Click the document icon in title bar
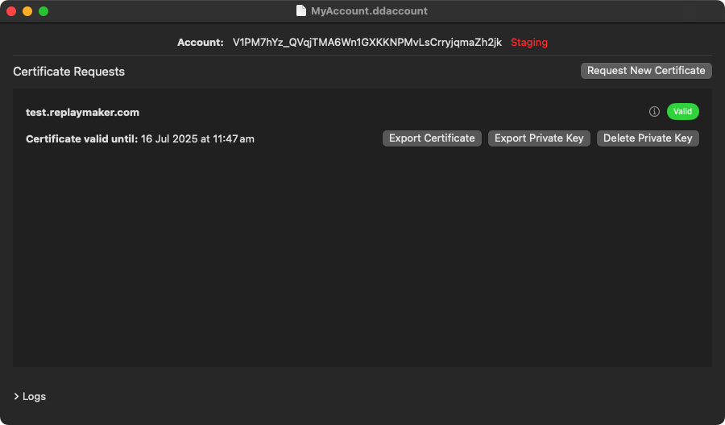 click(x=301, y=11)
